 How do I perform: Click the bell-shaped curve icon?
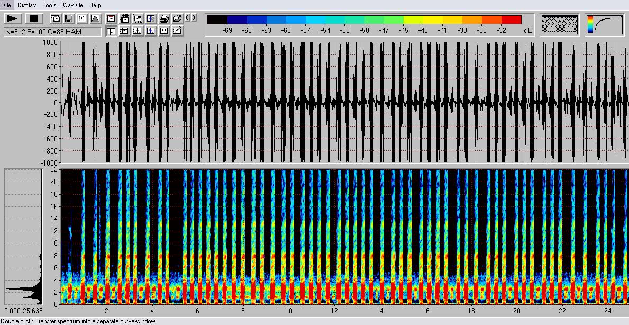95,19
